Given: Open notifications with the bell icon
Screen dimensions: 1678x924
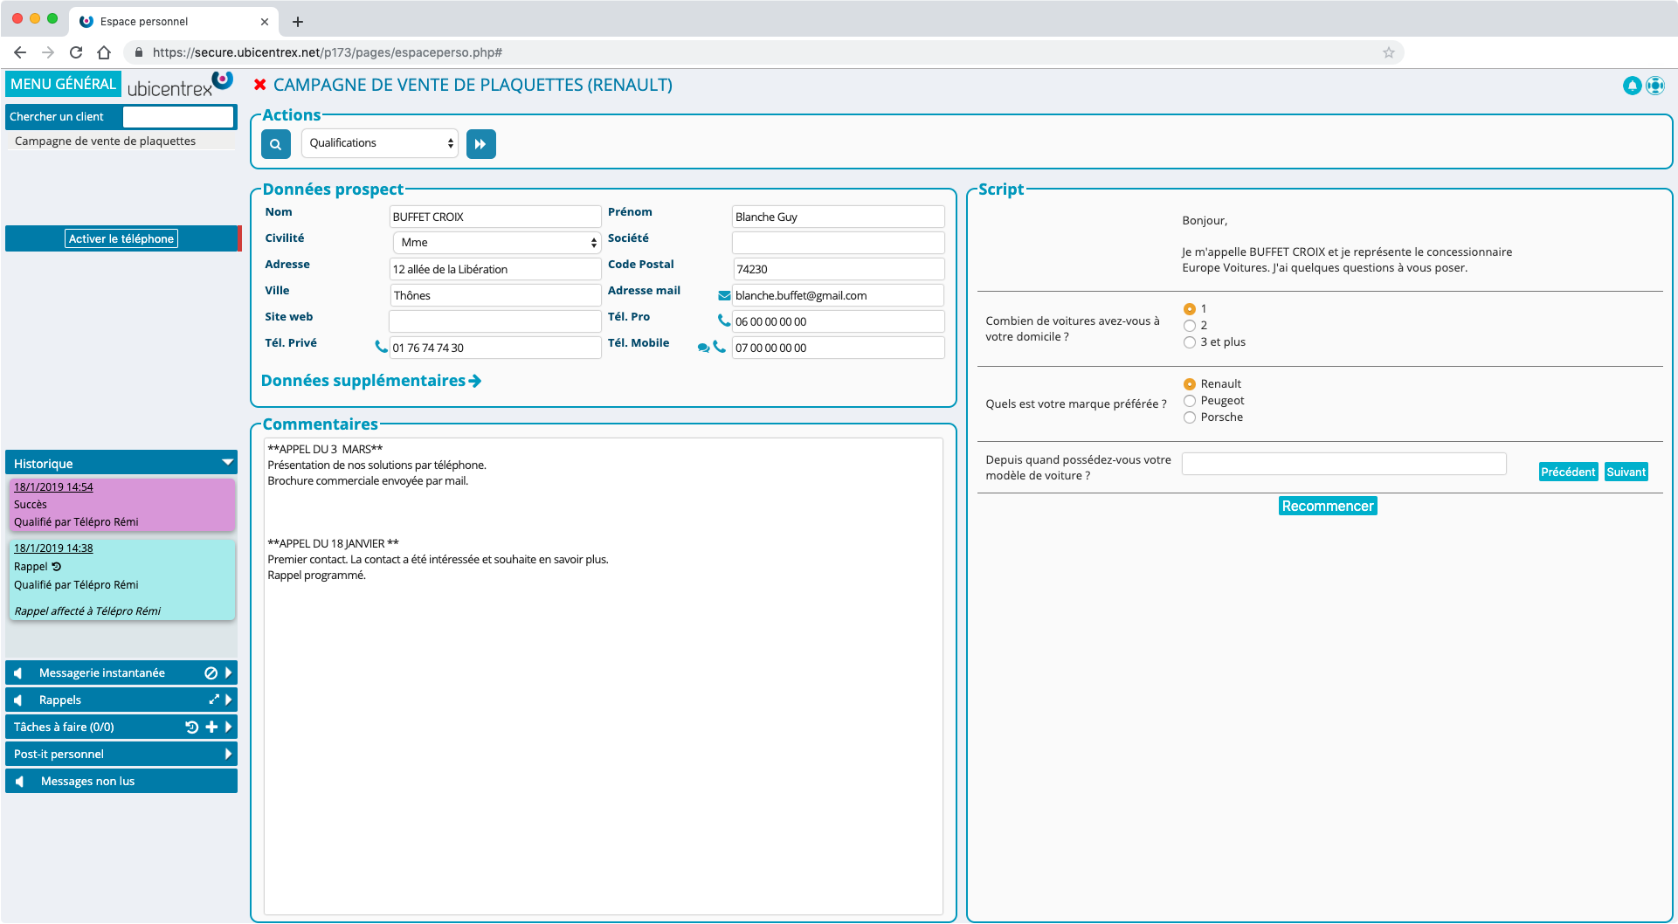Looking at the screenshot, I should [x=1632, y=86].
